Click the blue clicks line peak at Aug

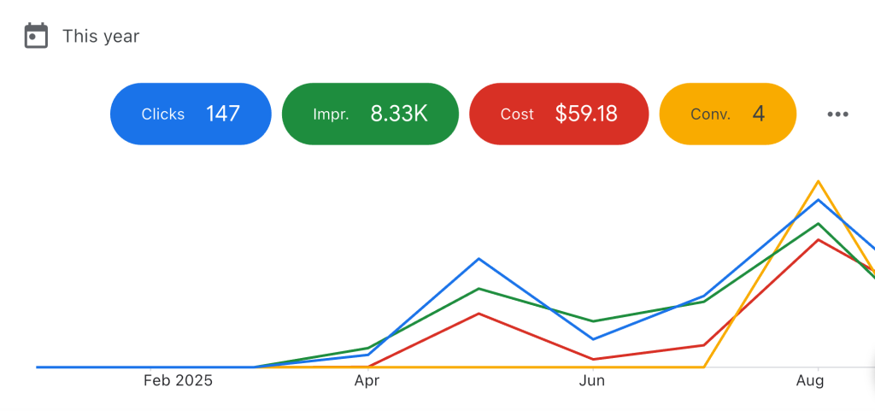pos(819,200)
